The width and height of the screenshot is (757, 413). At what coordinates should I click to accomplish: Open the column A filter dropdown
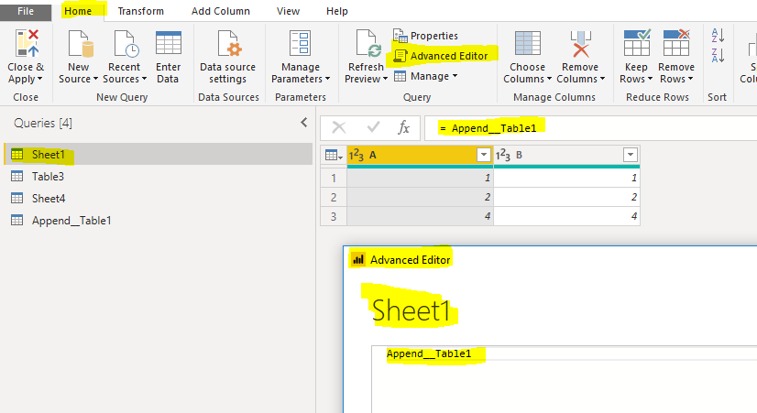[483, 155]
